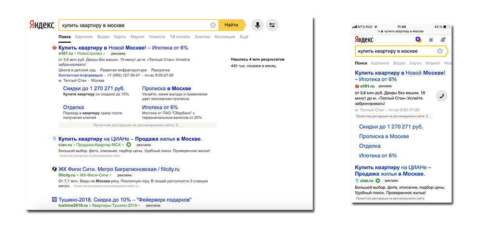Switch to the Карты tab on desktop
The width and height of the screenshot is (482, 230).
point(120,37)
